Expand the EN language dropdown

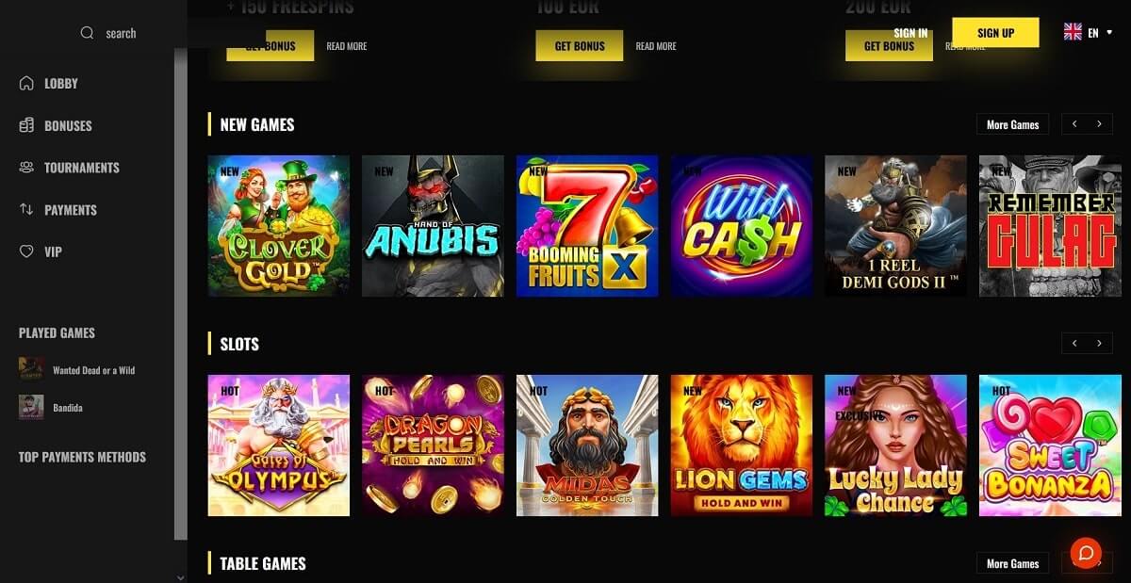(x=1093, y=33)
